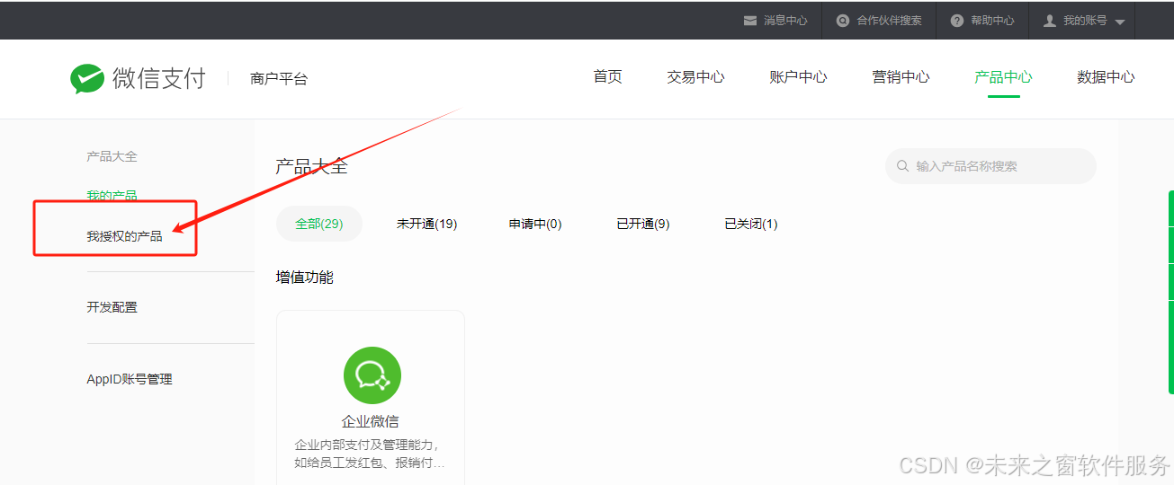Screen dimensions: 1174x485
Task: Click the envelope icon for 消息中心
Action: pyautogui.click(x=750, y=21)
